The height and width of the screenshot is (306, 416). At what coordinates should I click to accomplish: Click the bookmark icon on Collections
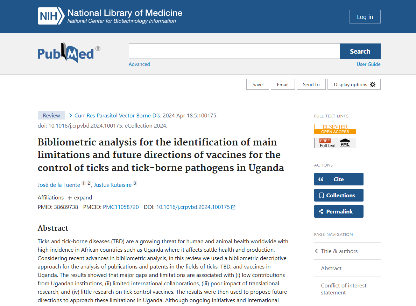[x=321, y=195]
